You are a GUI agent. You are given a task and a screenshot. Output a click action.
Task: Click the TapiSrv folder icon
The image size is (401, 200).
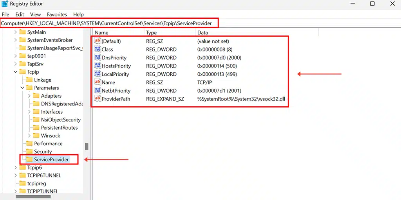[22, 64]
